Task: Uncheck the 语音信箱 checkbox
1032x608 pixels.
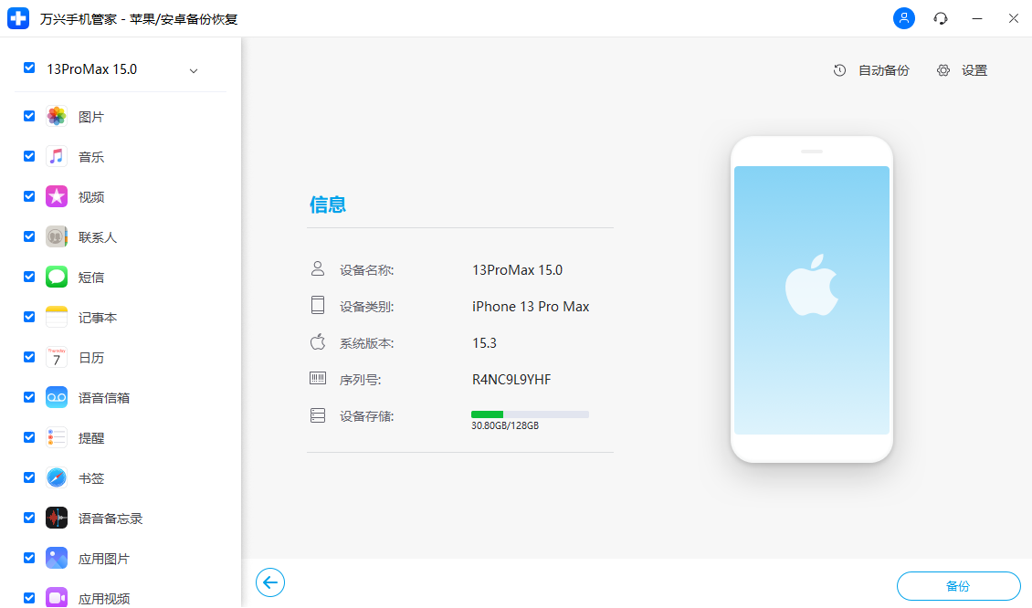Action: click(29, 397)
